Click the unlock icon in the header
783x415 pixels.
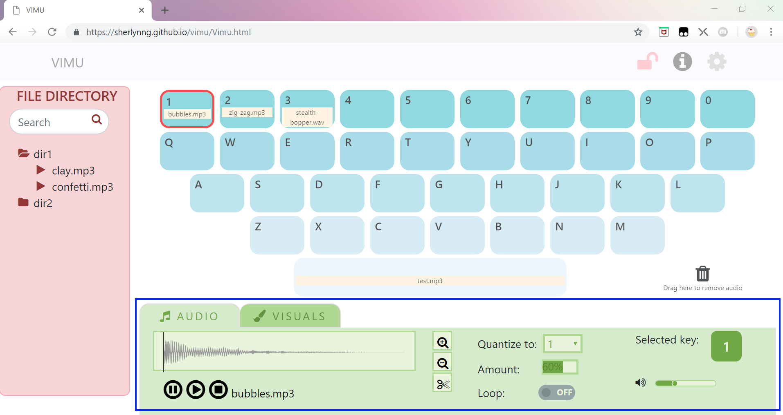[x=648, y=62]
